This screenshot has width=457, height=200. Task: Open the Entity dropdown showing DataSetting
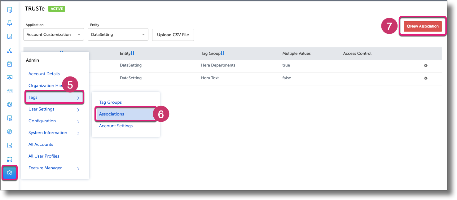(118, 34)
